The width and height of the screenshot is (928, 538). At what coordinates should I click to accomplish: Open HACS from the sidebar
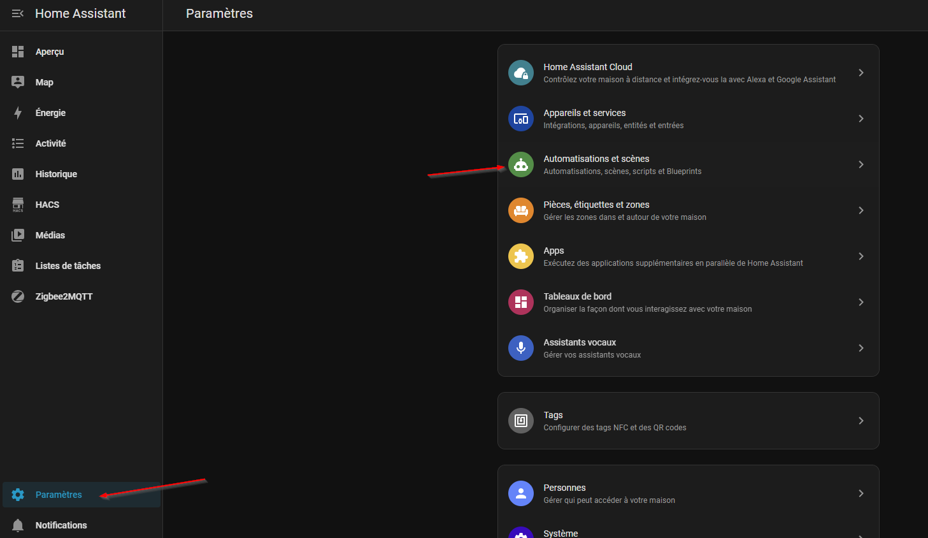click(x=47, y=205)
